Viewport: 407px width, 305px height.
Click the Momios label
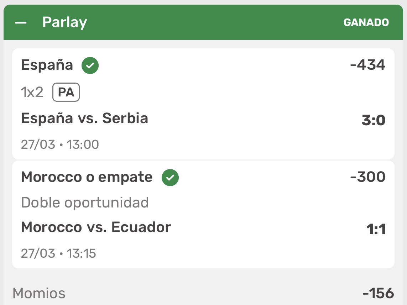click(39, 294)
